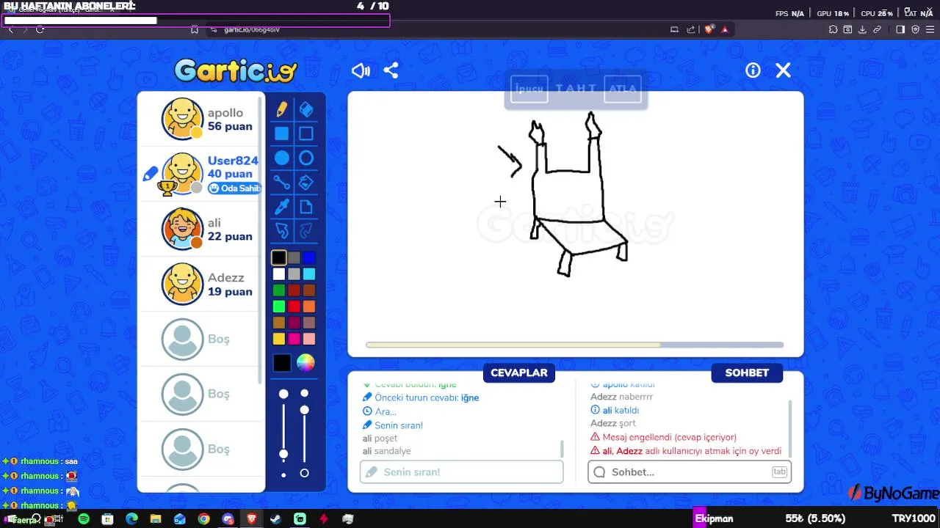This screenshot has width=940, height=528.
Task: Reload the browser page
Action: click(x=40, y=29)
